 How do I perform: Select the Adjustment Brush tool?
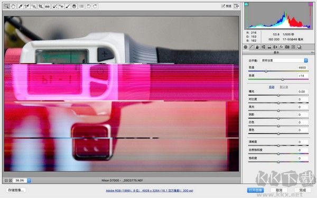point(68,6)
